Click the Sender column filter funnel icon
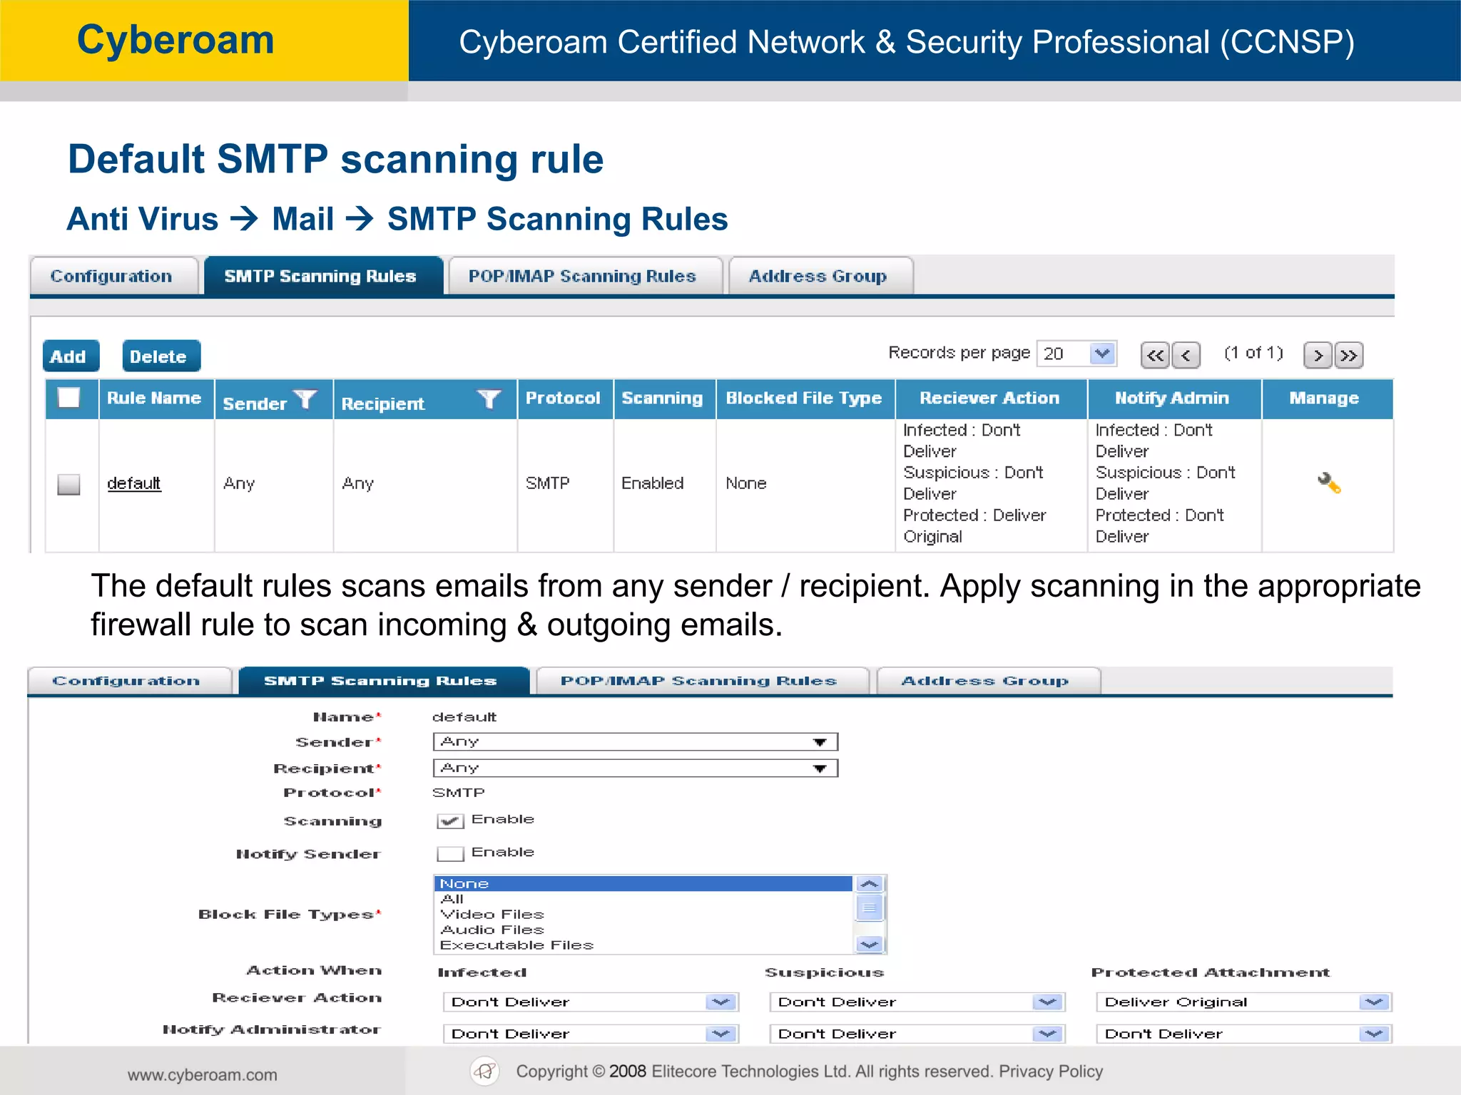 coord(305,399)
